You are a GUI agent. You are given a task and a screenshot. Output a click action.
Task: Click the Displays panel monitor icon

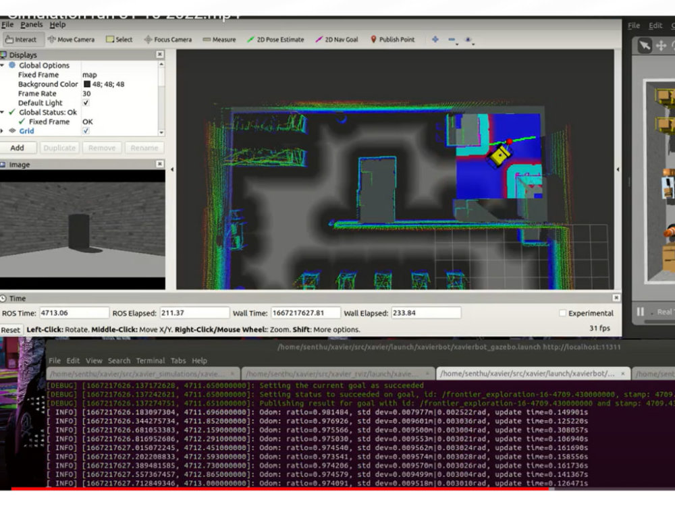[x=3, y=55]
